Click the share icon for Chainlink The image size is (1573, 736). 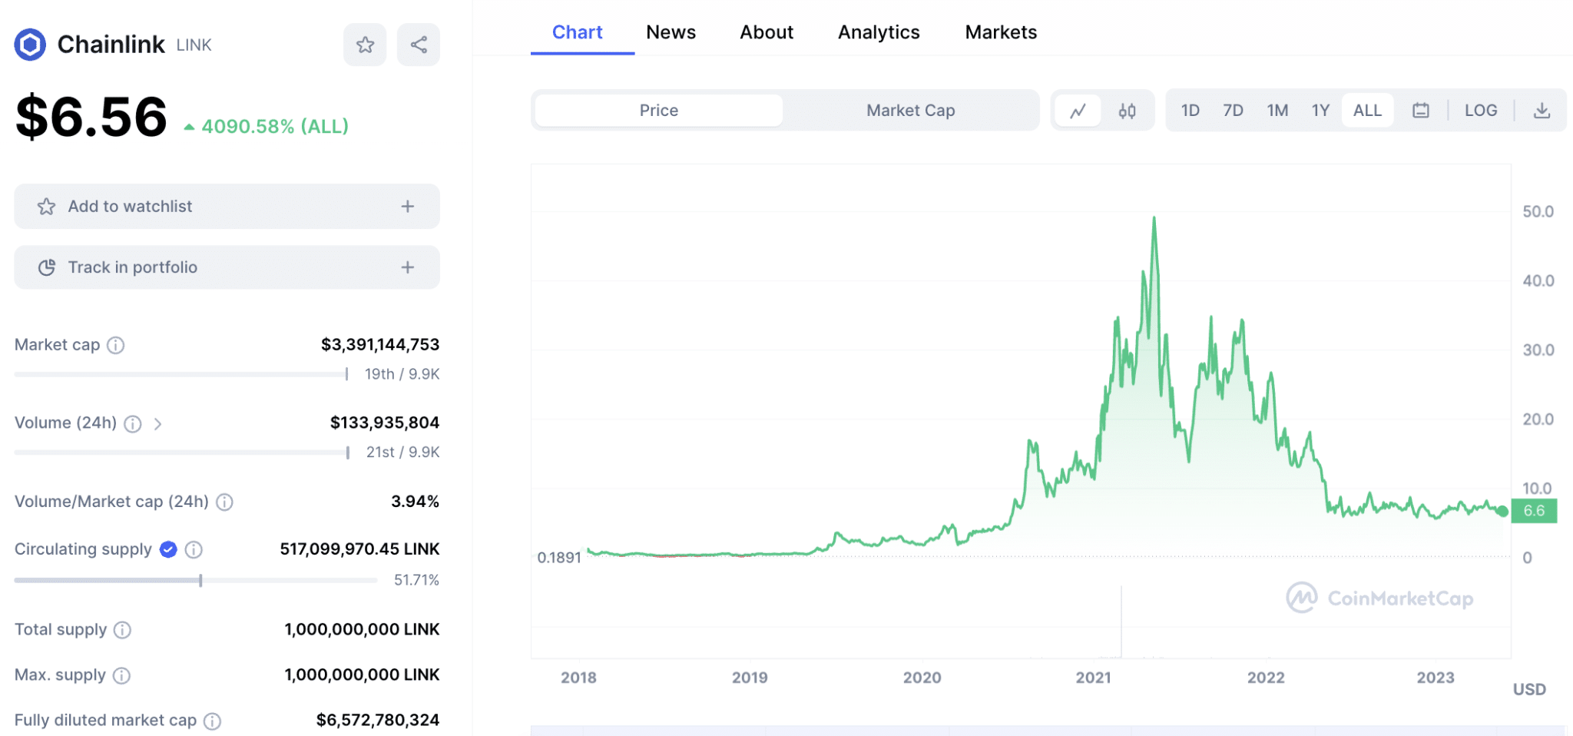click(418, 44)
